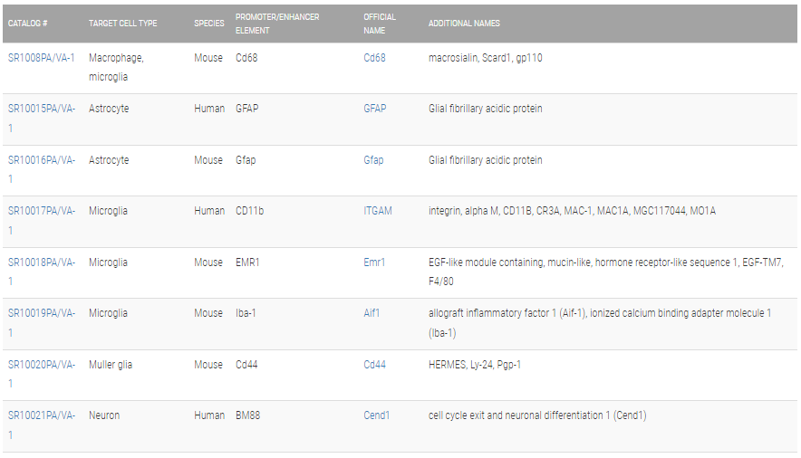The height and width of the screenshot is (458, 801).
Task: Open catalog link SR10015PA/VA-1
Action: coord(42,119)
